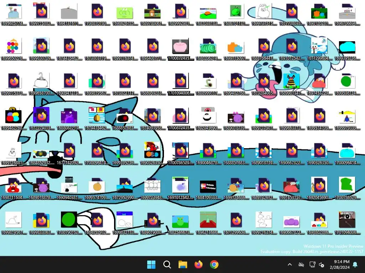Launch File Explorer from taskbar
365x273 pixels.
coord(183,264)
